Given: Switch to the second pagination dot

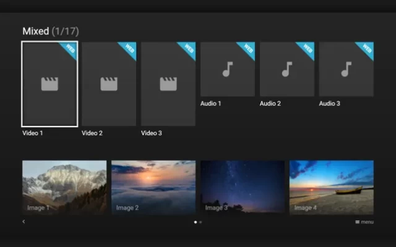Looking at the screenshot, I should click(200, 222).
